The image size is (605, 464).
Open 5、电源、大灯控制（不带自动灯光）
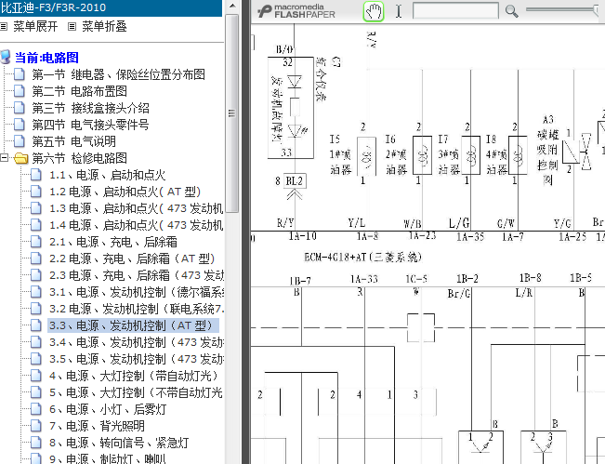click(x=137, y=392)
